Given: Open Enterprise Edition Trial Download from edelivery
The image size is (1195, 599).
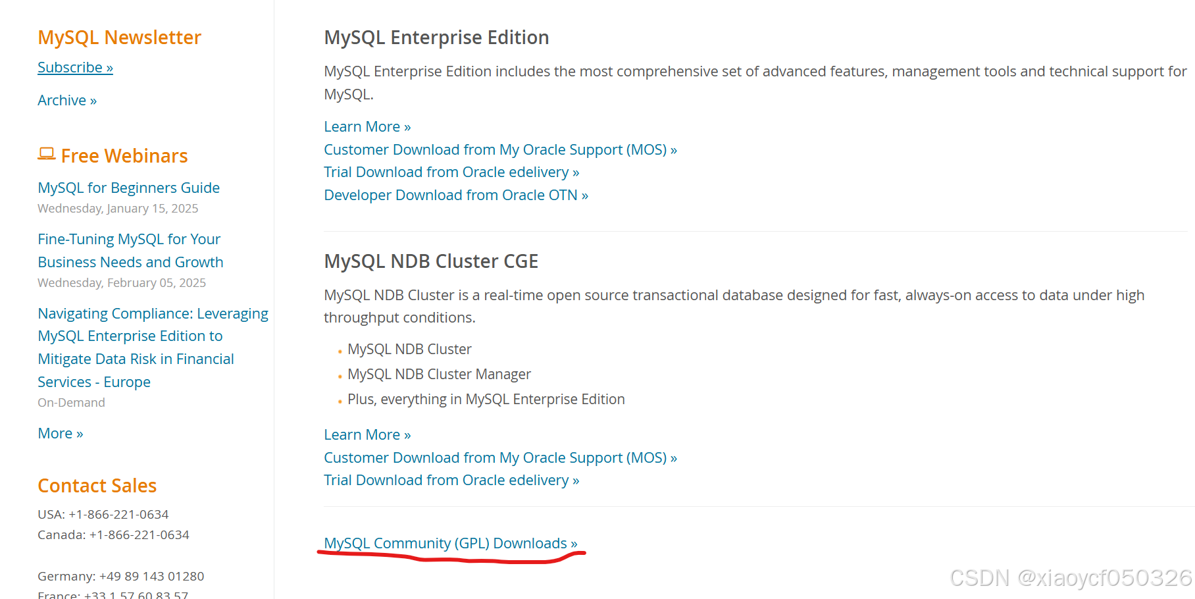Looking at the screenshot, I should click(x=451, y=172).
